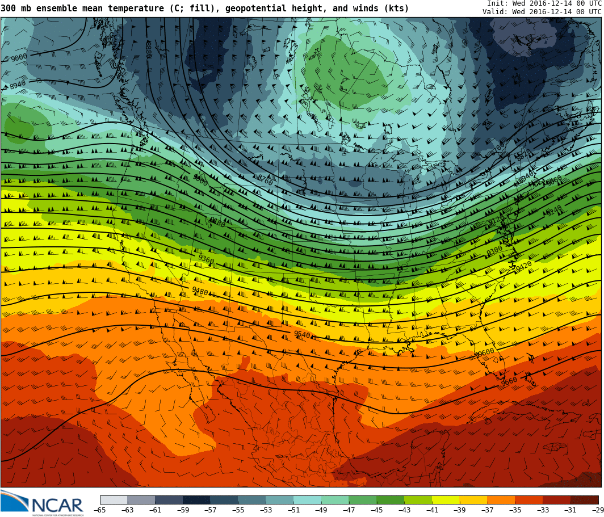
Task: Click the -33 tick on the colorbar
Action: click(543, 510)
